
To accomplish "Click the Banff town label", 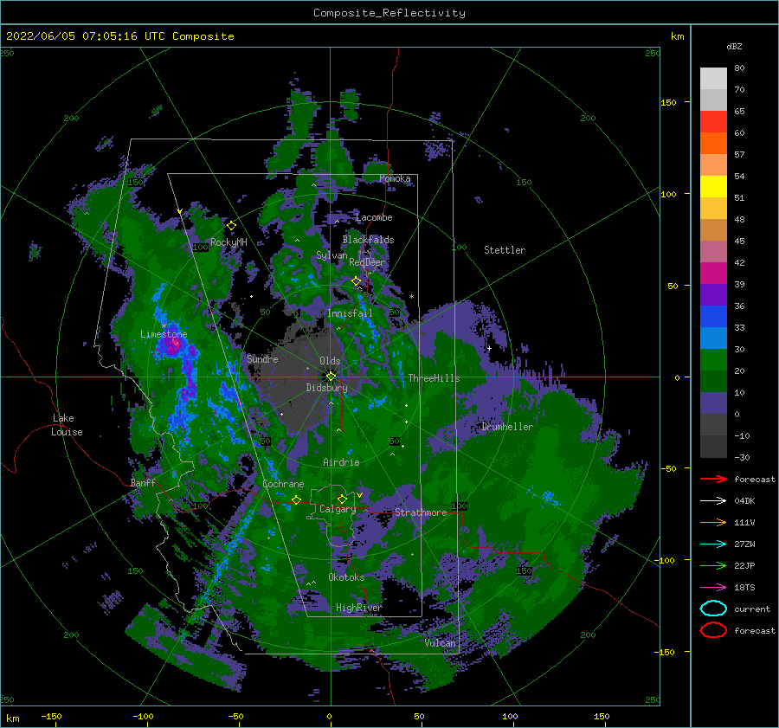I will click(x=143, y=482).
